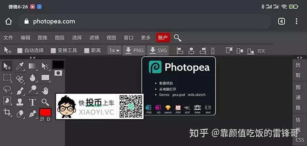The height and width of the screenshot is (146, 307).
Task: Enable the 自动选择 checkbox
Action: [x=19, y=51]
